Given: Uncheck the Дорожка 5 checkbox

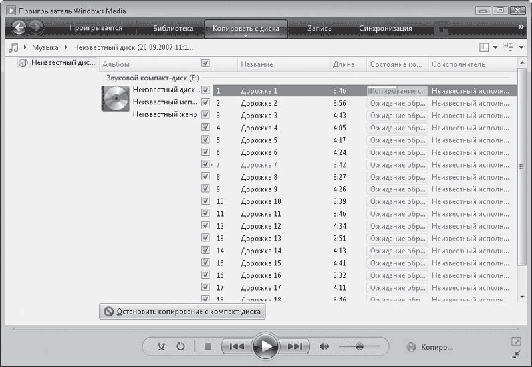Looking at the screenshot, I should tap(205, 140).
